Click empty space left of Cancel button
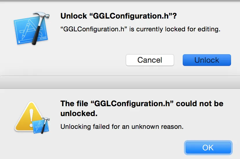Image resolution: width=240 pixels, height=159 pixels. (87, 60)
